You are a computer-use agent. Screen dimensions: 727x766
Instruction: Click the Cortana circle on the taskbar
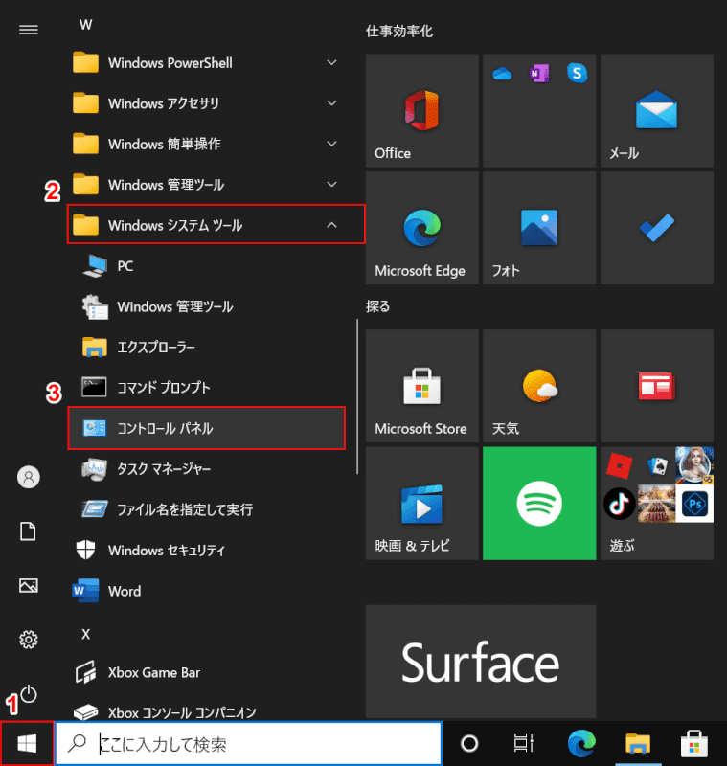[x=469, y=744]
